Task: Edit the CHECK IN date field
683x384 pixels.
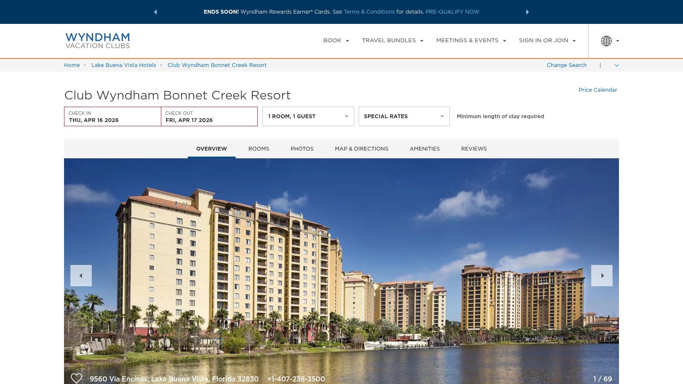Action: [x=113, y=116]
